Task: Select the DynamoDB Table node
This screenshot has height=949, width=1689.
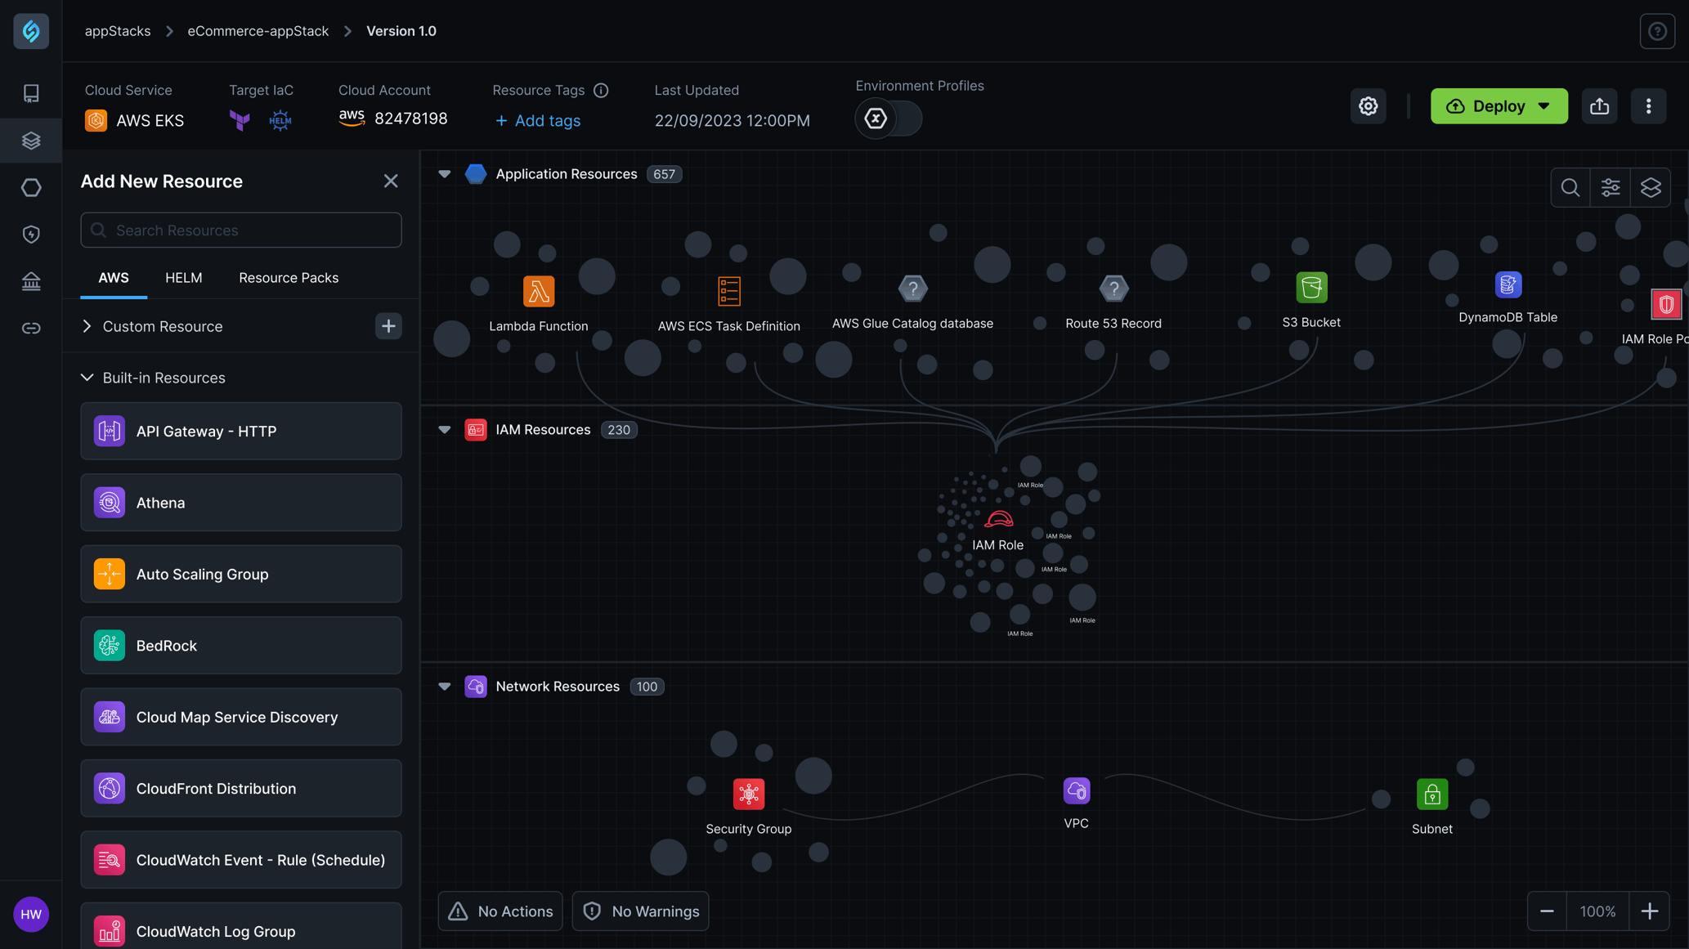Action: coord(1508,284)
